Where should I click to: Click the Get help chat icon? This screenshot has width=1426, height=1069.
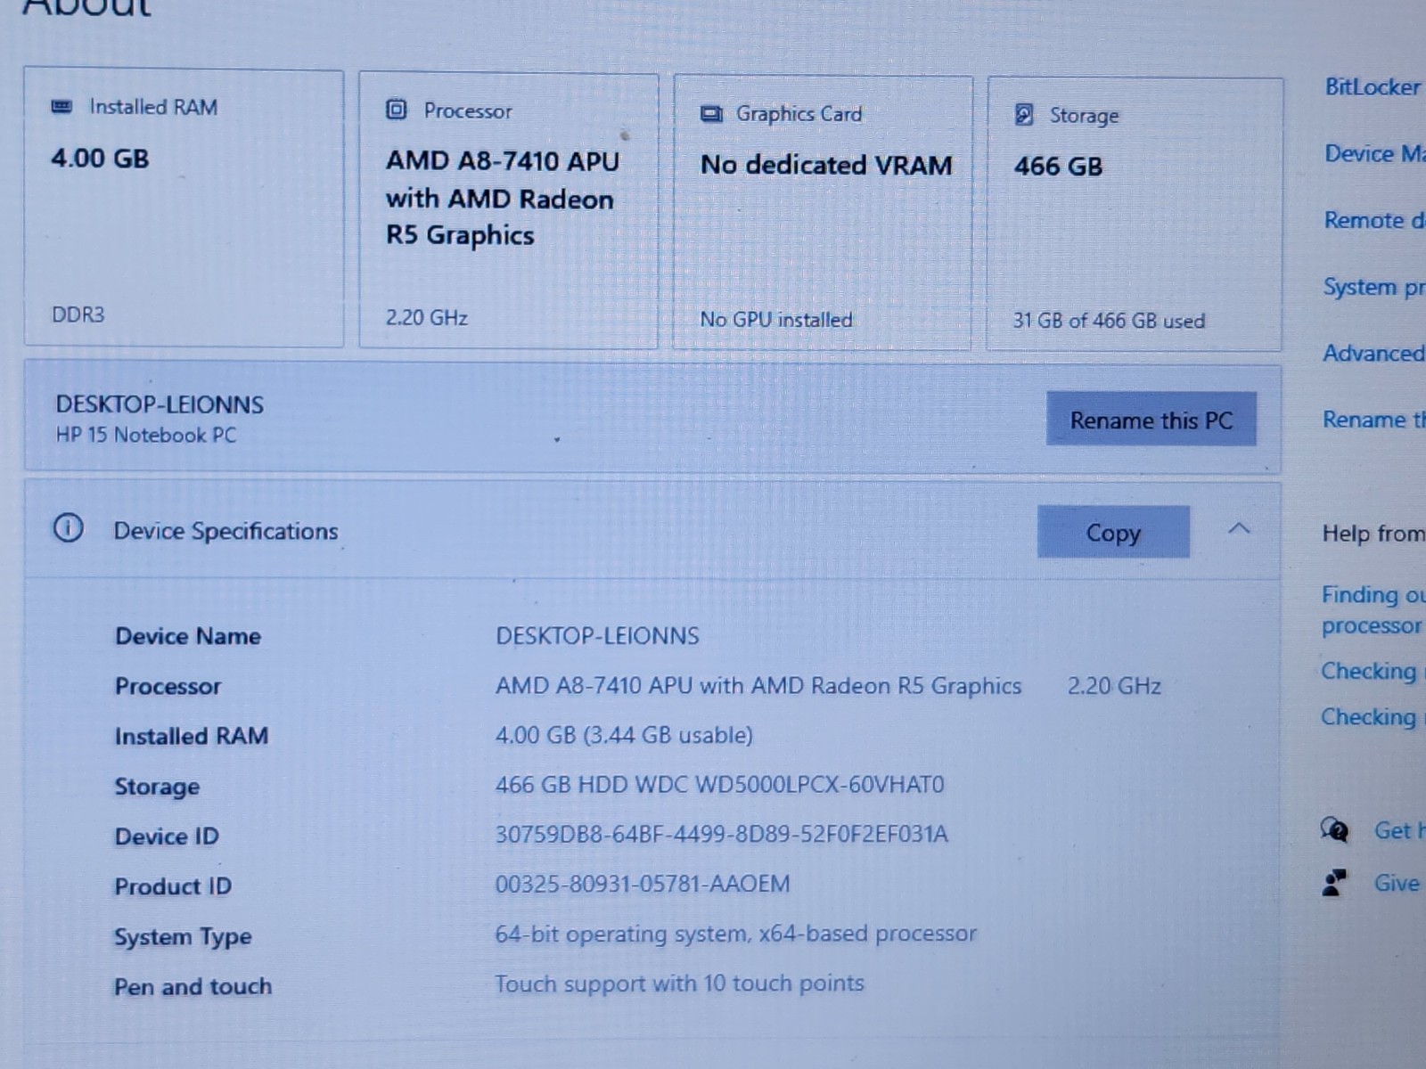[1334, 829]
